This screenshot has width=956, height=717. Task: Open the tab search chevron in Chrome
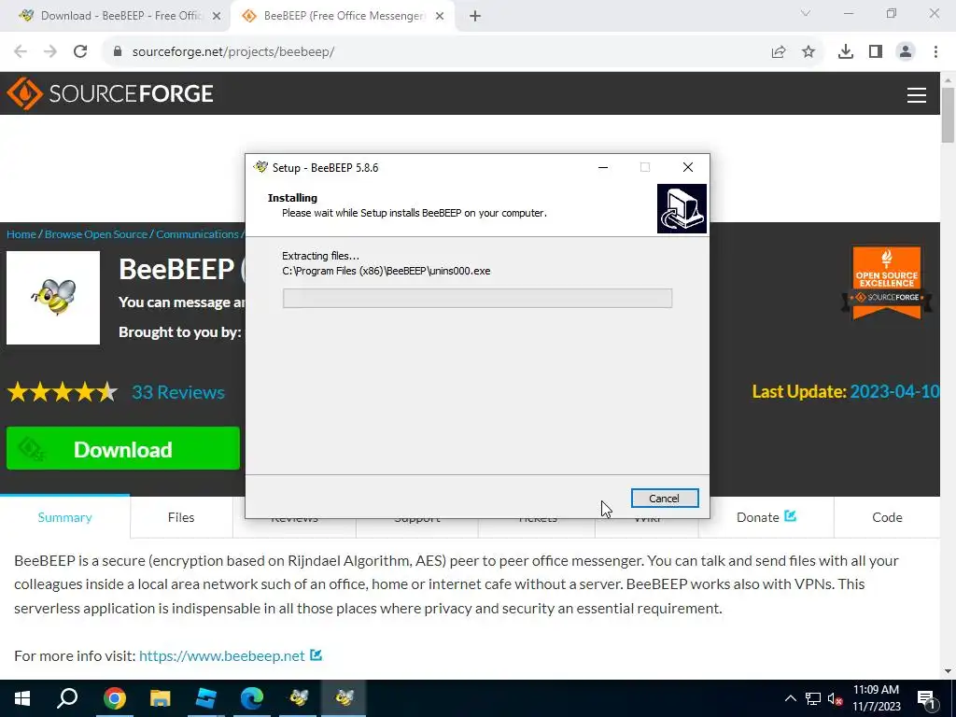click(x=806, y=13)
